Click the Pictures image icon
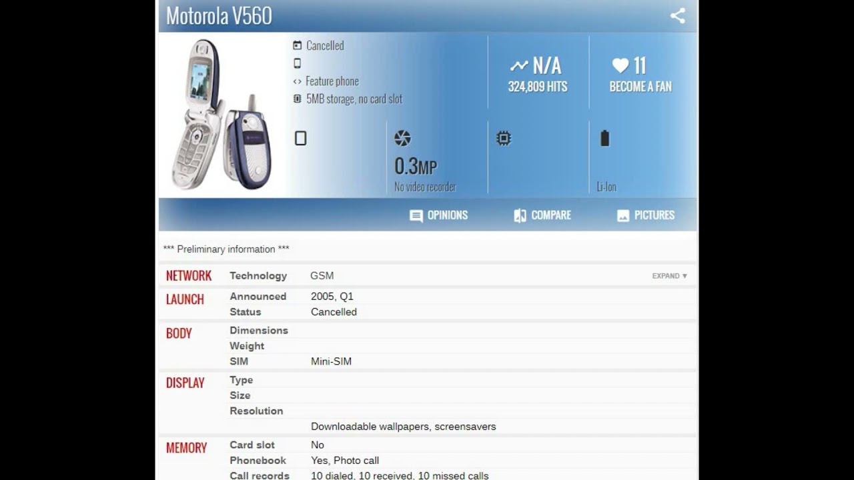 (623, 215)
